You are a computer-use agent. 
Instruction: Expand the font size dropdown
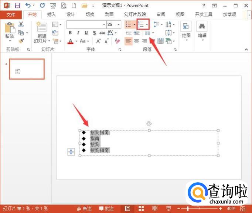point(118,24)
